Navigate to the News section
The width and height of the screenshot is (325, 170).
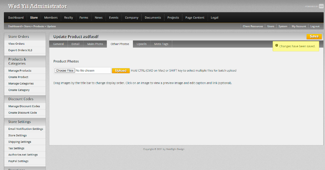click(x=99, y=17)
